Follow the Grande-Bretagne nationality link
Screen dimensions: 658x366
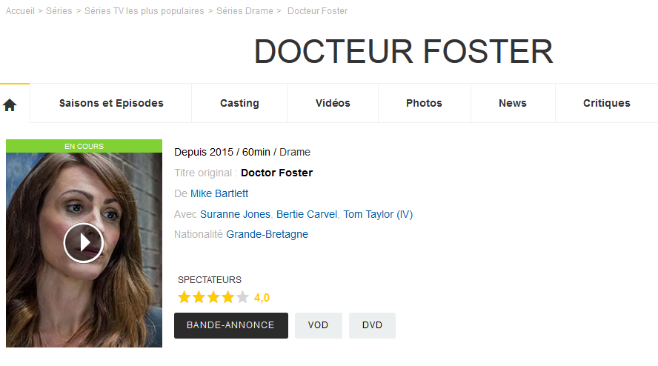click(x=267, y=234)
